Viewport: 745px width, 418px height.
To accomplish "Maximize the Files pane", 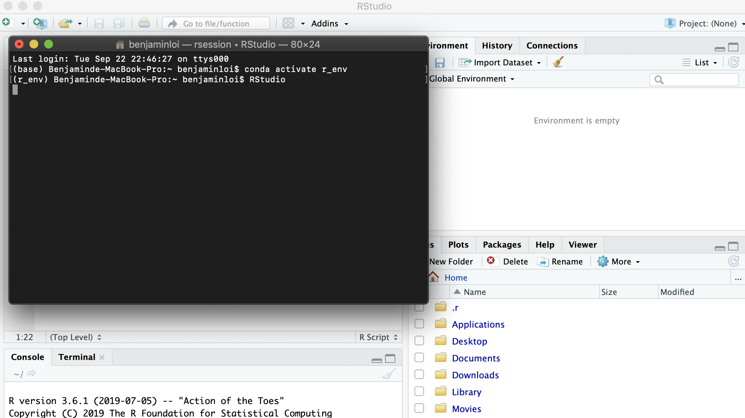I will pos(733,246).
